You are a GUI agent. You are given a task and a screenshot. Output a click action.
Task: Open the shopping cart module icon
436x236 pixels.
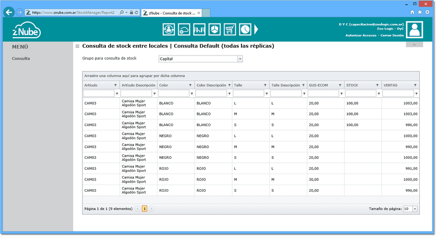(230, 29)
